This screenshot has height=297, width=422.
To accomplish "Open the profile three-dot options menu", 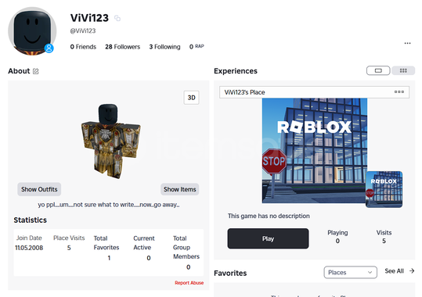I will [407, 43].
